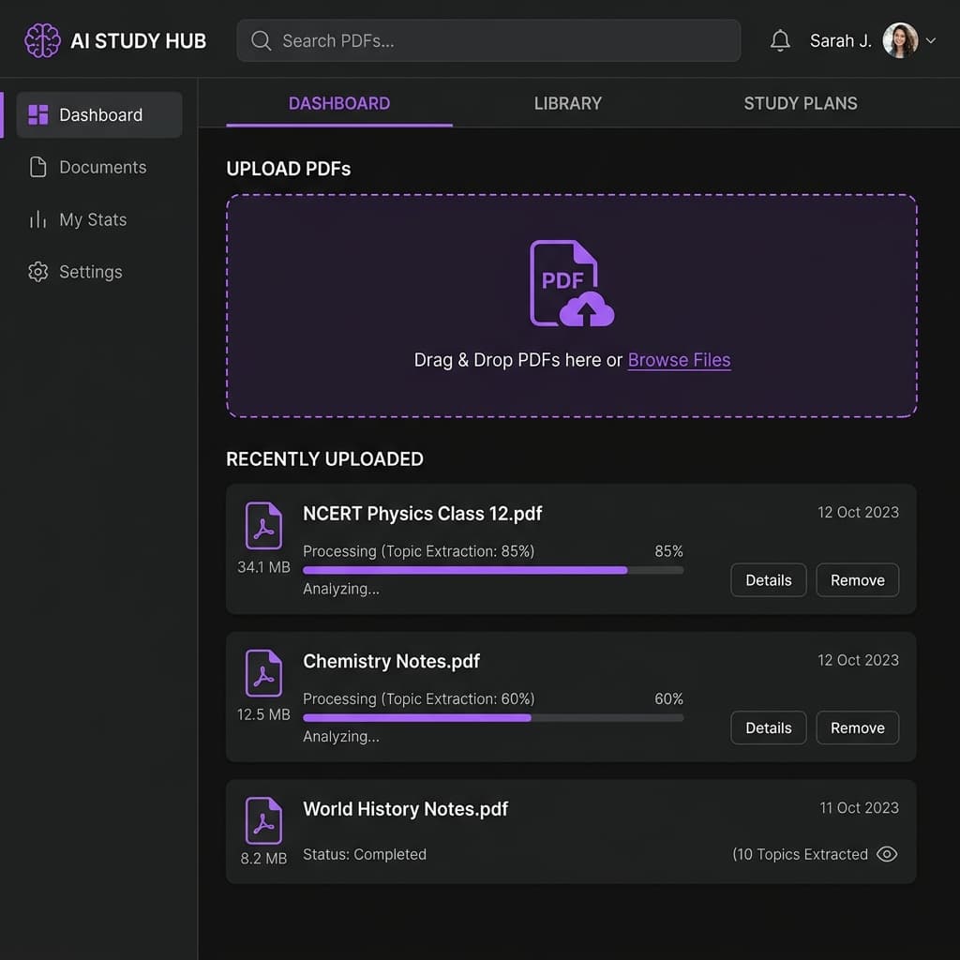The width and height of the screenshot is (960, 960).
Task: Switch to the Library tab
Action: point(567,104)
